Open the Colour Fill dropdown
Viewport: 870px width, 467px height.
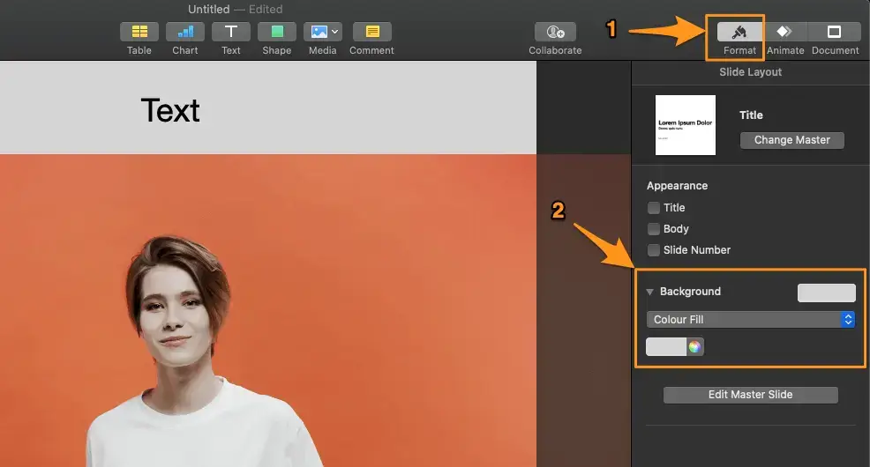750,320
